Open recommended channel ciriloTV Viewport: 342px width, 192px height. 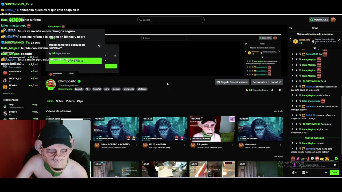(x=20, y=113)
